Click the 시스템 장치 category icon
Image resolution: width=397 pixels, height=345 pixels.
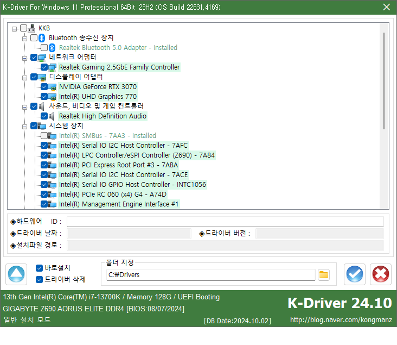pyautogui.click(x=42, y=126)
